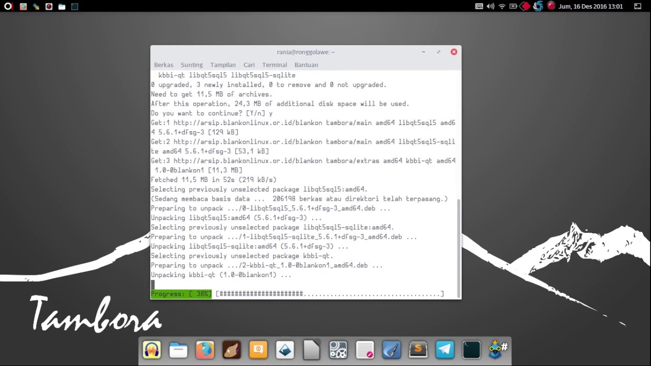
Task: Open the brown bird app in the dock
Action: (x=231, y=350)
